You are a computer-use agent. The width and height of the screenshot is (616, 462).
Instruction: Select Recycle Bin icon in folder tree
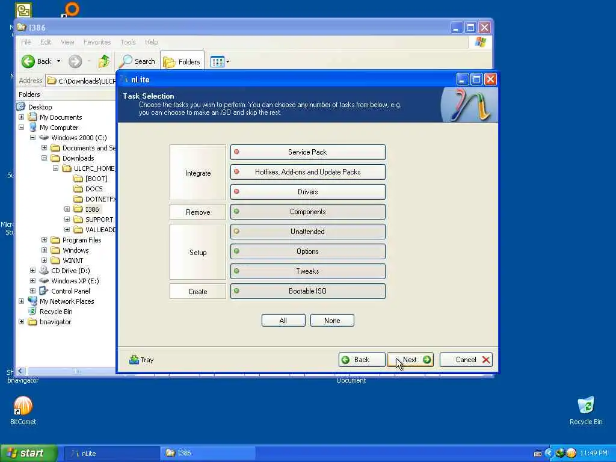32,311
